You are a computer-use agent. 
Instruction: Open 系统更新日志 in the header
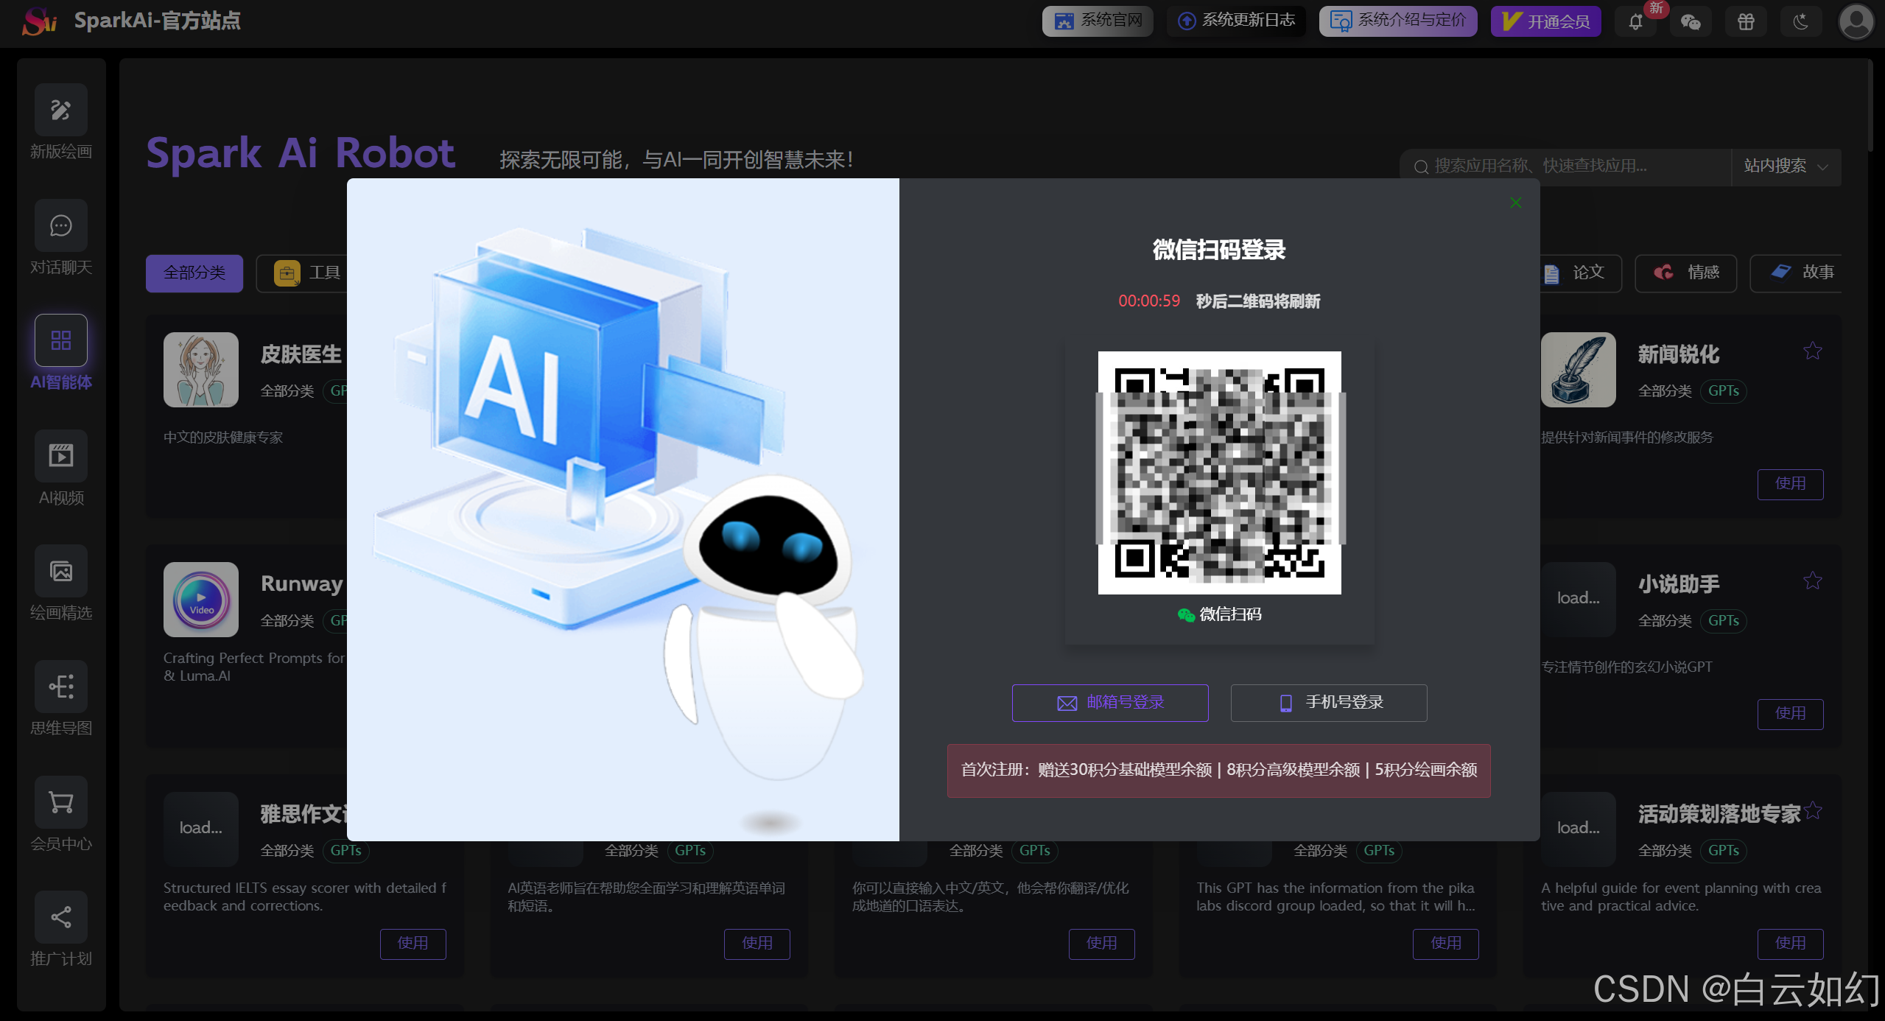coord(1236,21)
